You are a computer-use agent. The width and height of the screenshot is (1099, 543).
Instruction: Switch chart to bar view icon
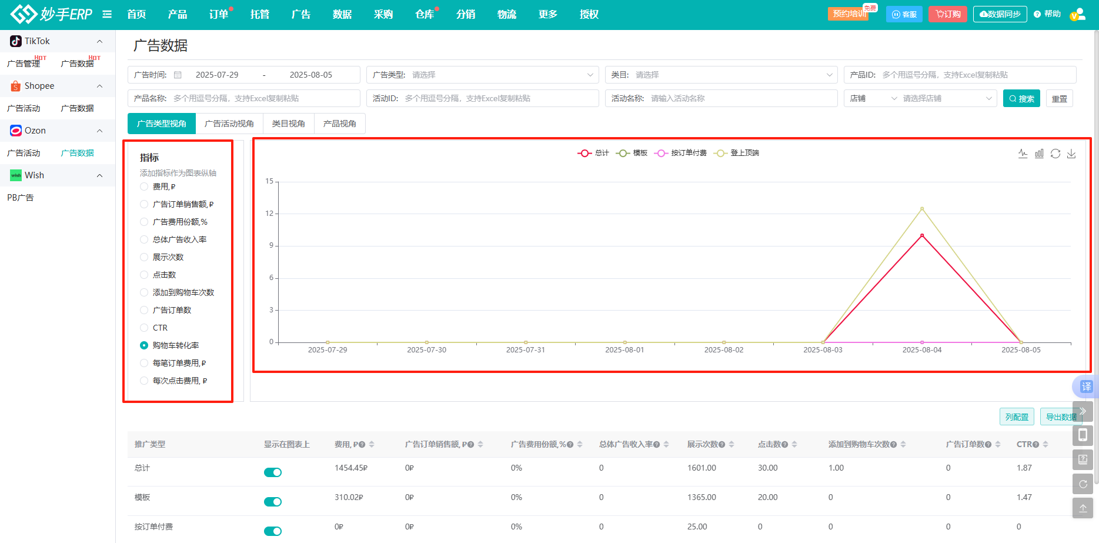click(x=1039, y=154)
